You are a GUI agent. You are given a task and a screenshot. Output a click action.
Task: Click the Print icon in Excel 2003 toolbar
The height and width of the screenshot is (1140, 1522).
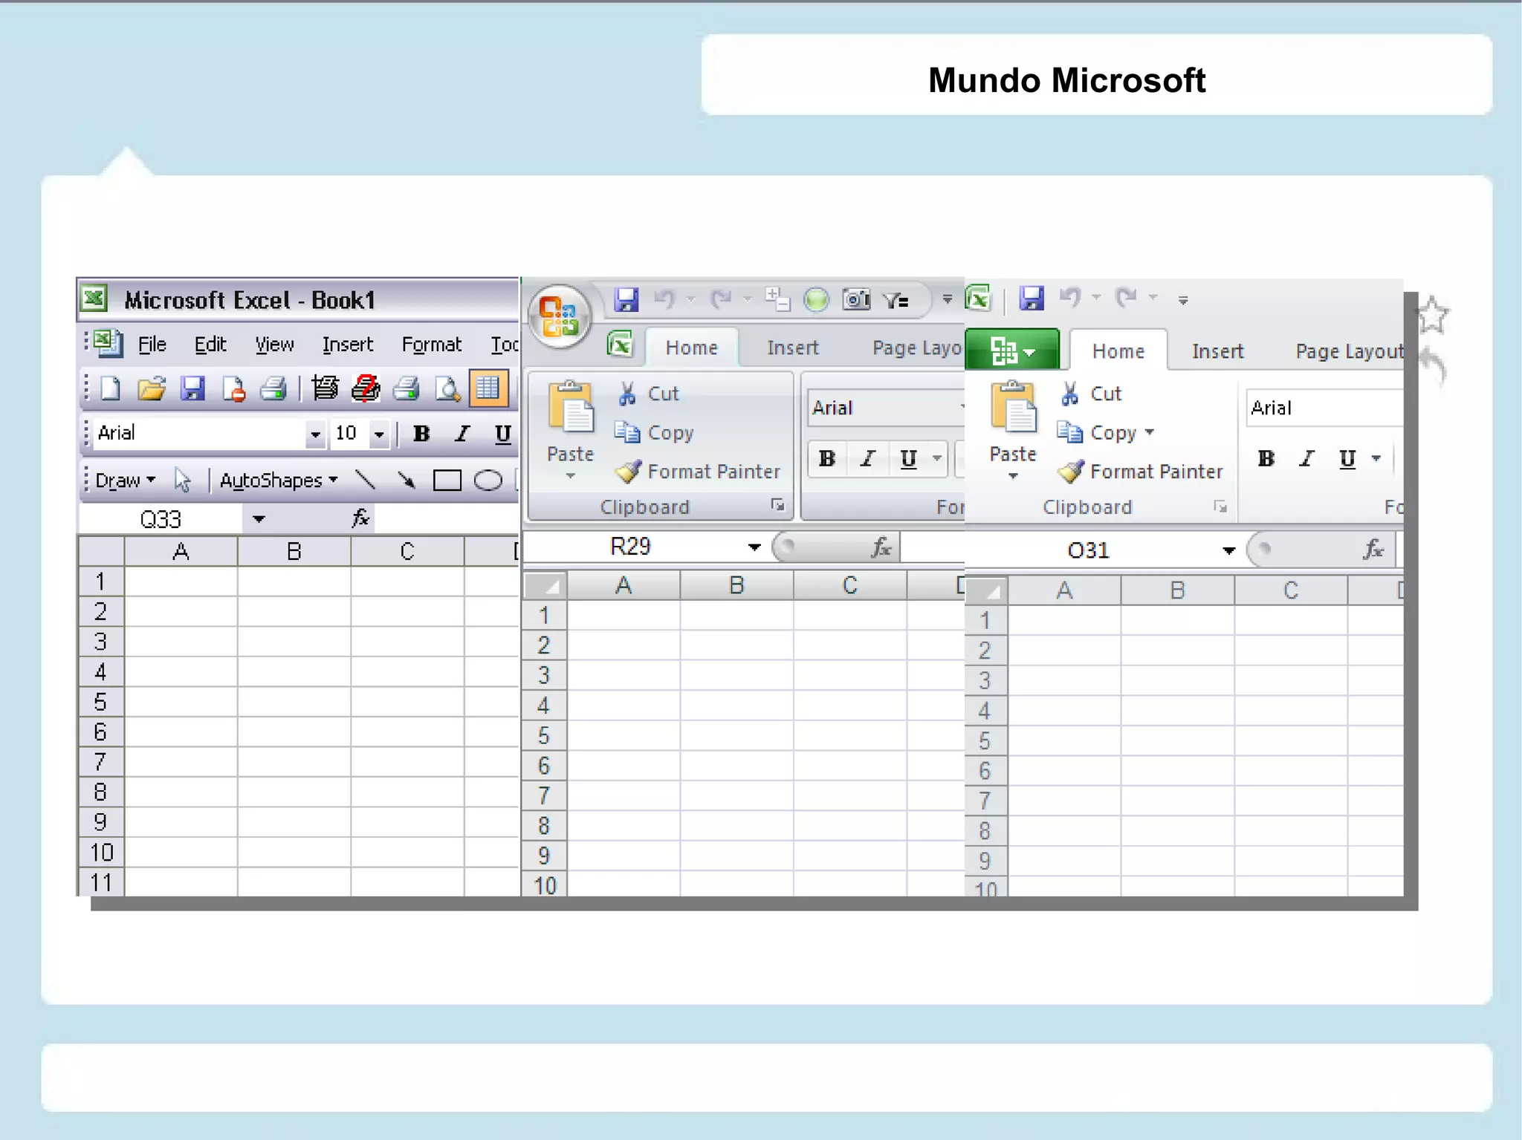[273, 388]
